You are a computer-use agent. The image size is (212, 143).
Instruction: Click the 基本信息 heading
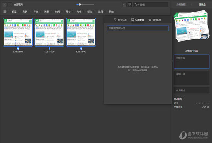(178, 99)
